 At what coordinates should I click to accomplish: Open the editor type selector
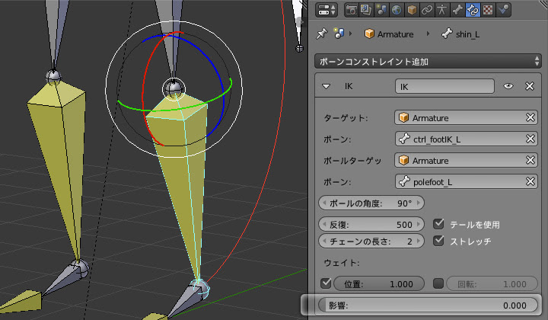coord(326,10)
